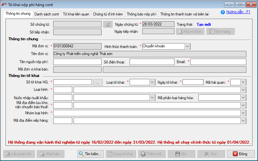Open Mã địa điểm lưu kho dropdown arrow
This screenshot has height=161, width=258.
[243, 105]
